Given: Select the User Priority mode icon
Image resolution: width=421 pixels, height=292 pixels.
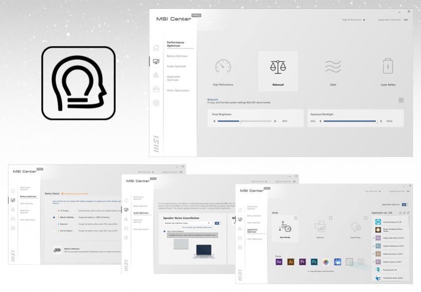Looking at the screenshot, I should (285, 227).
